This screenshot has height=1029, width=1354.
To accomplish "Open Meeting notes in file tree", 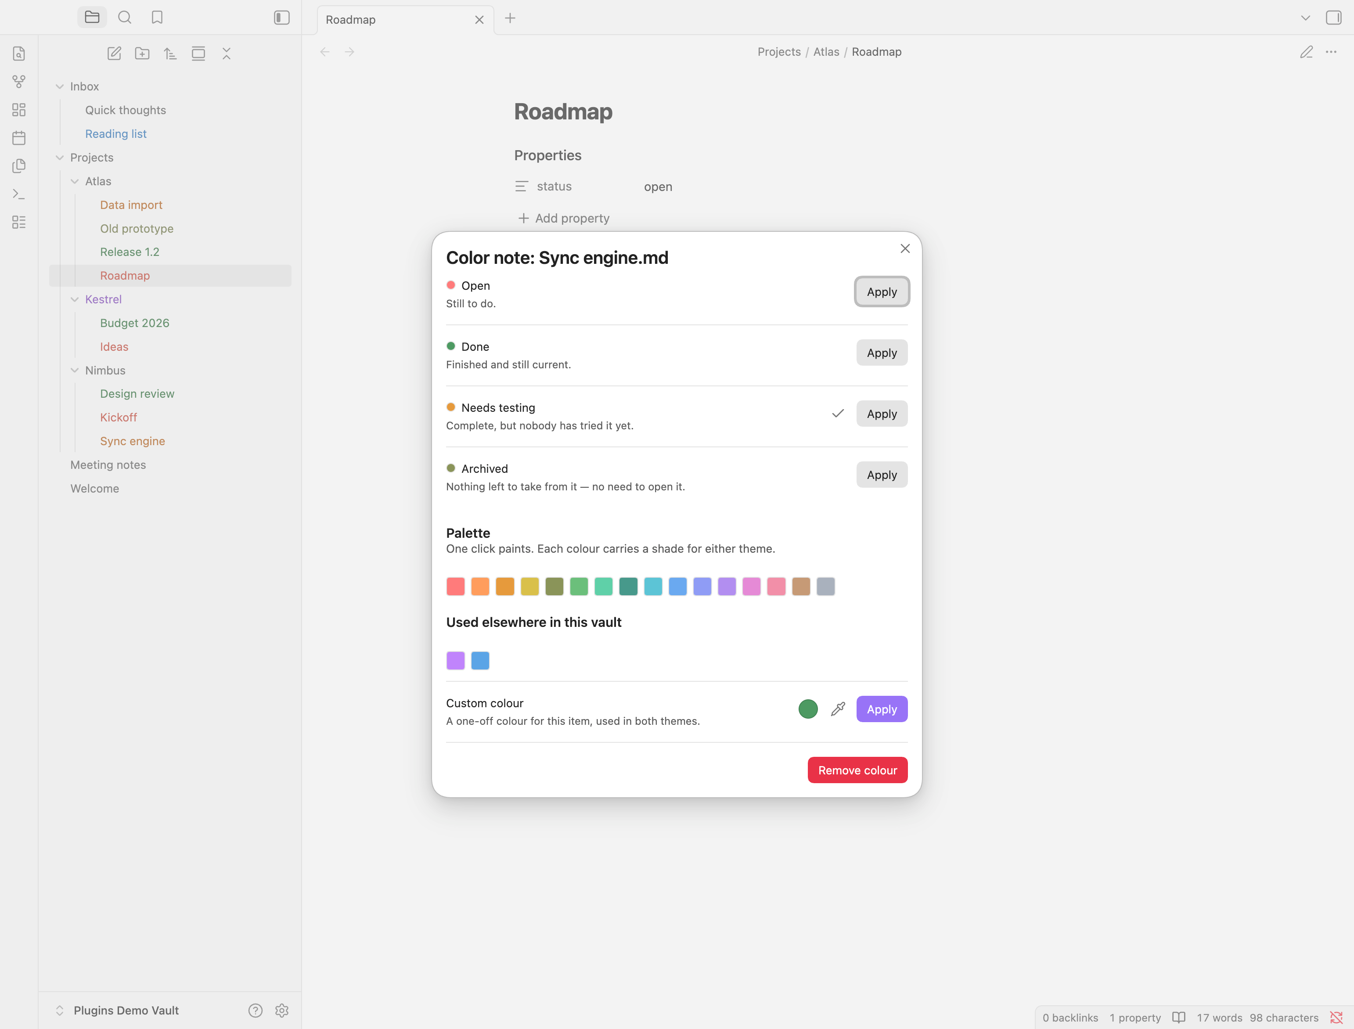I will 108,465.
